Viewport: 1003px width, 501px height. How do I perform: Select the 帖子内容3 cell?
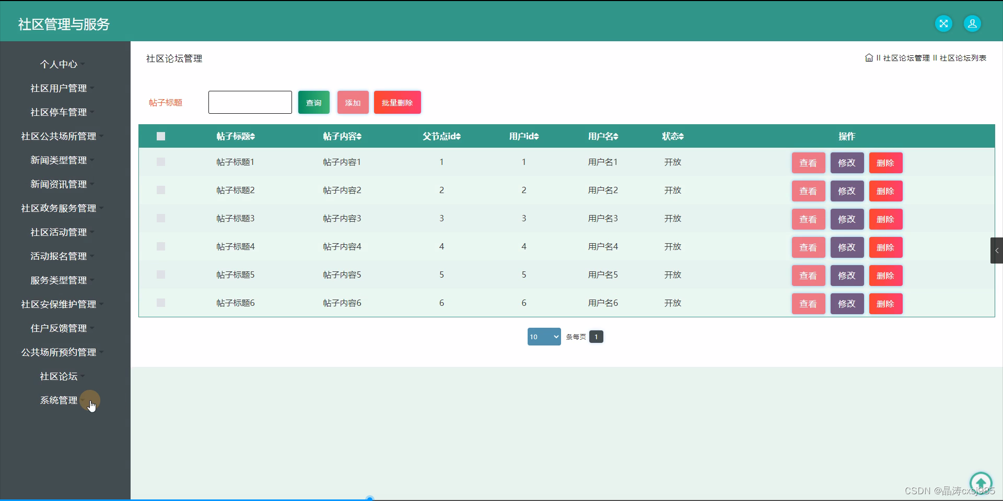click(342, 219)
